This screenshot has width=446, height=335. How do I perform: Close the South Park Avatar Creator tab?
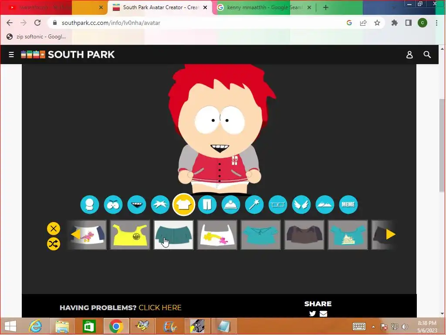(205, 7)
